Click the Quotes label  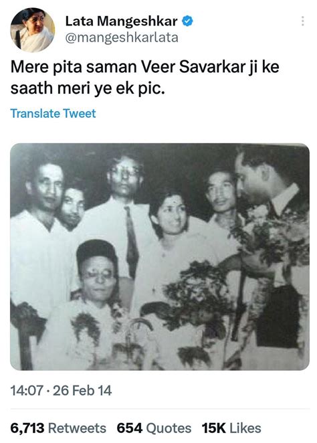coord(169,428)
